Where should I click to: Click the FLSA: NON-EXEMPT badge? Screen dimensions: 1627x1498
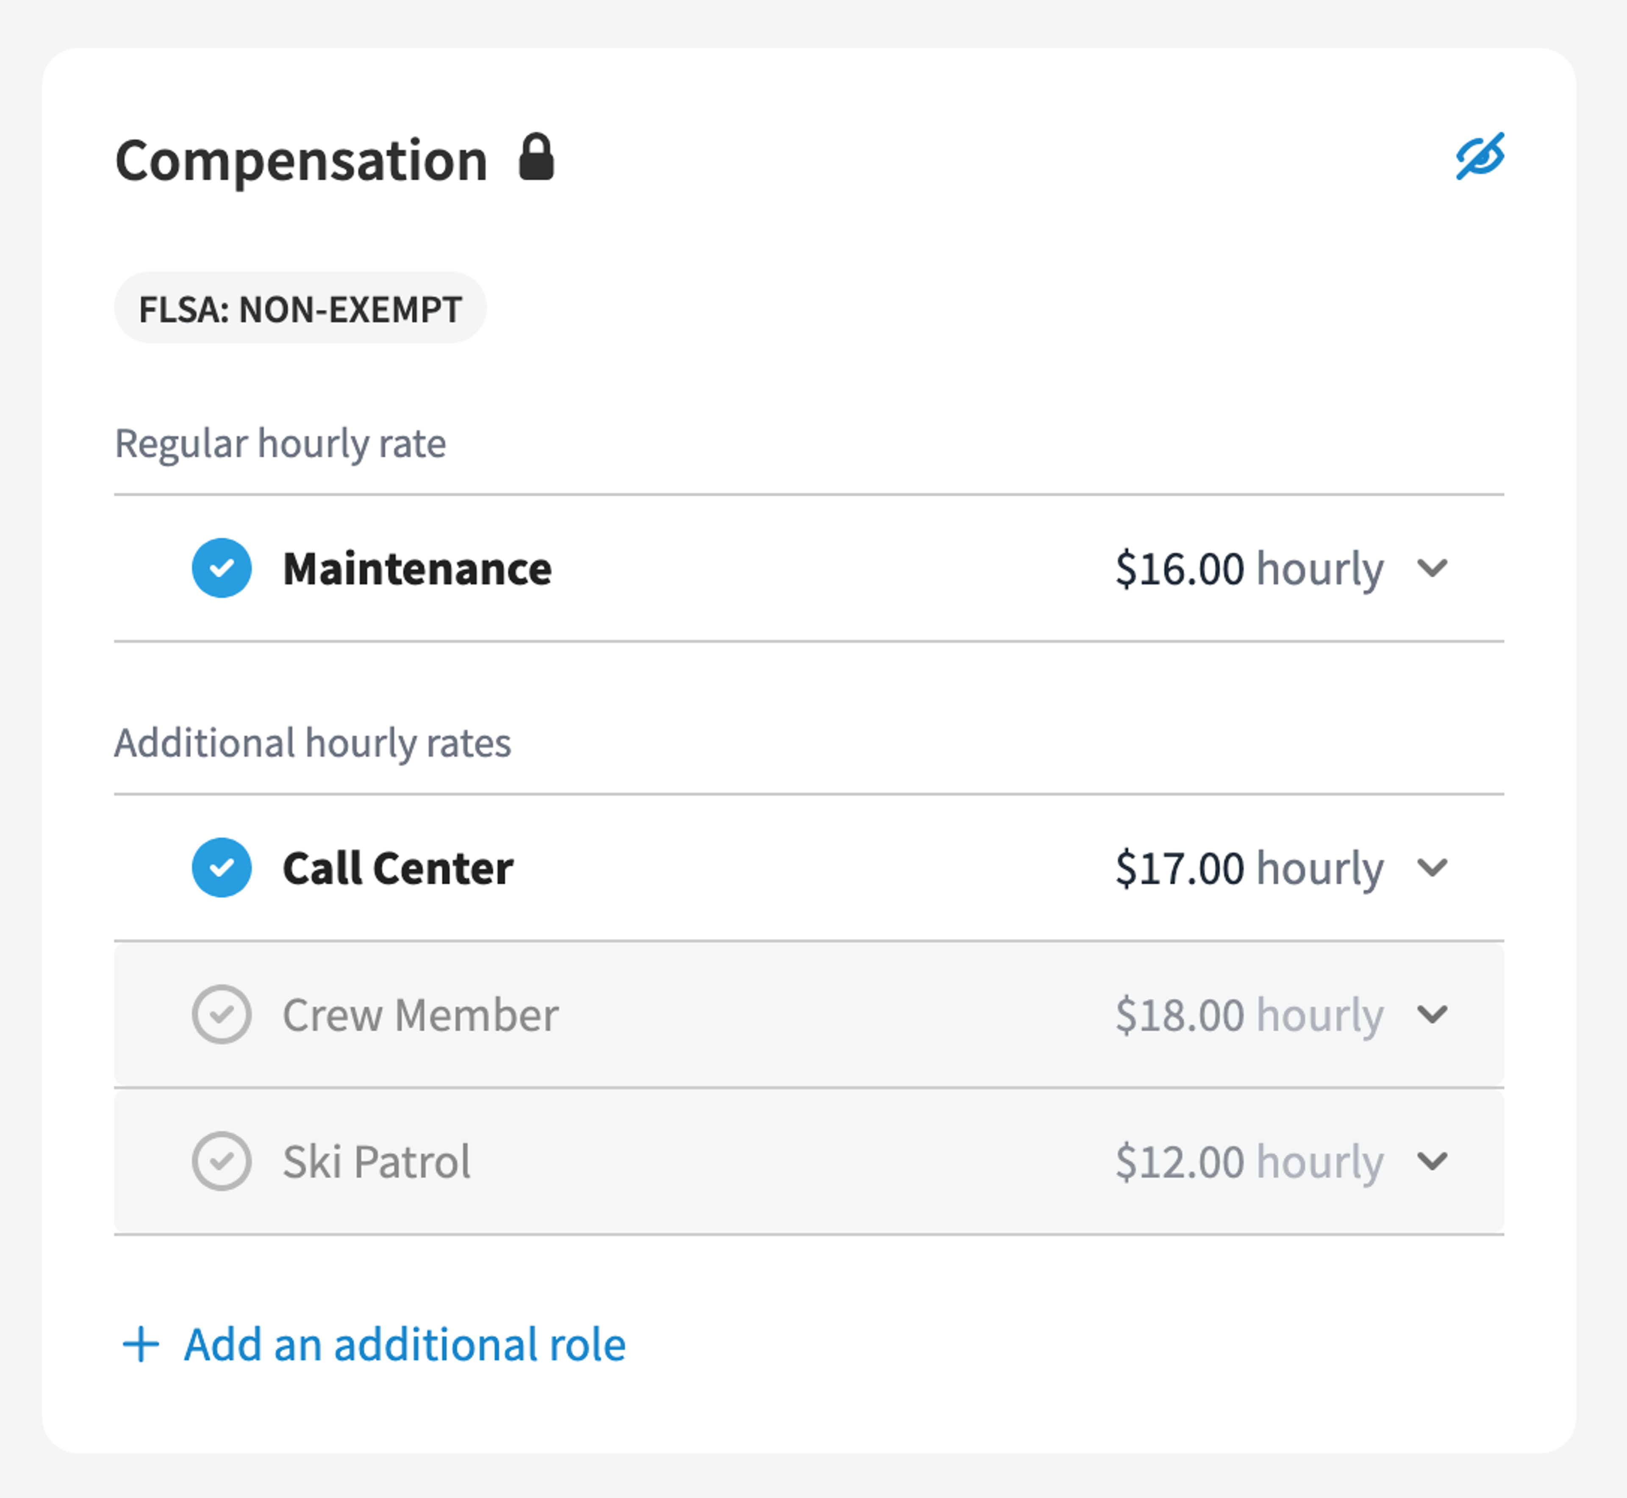[300, 308]
